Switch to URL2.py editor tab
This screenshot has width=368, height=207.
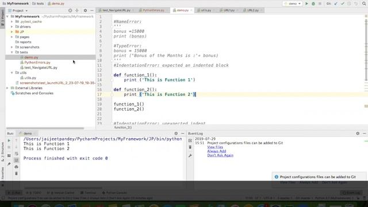[x=253, y=10]
